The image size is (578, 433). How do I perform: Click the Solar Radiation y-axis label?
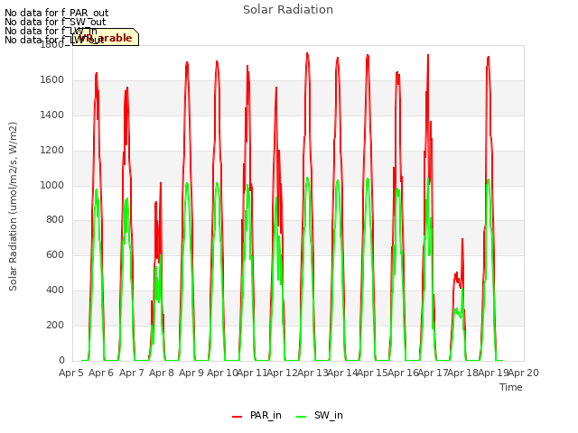click(13, 207)
